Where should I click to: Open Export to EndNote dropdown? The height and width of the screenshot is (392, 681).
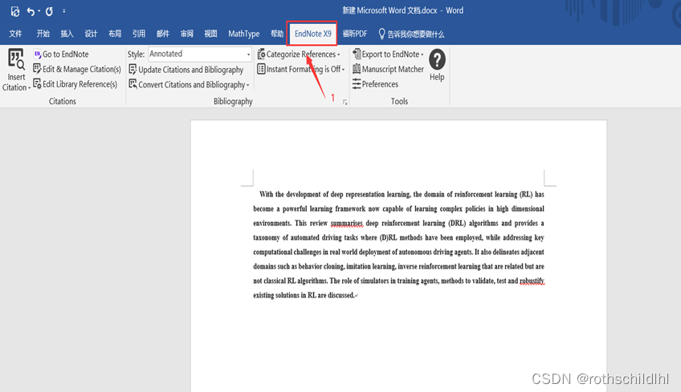click(388, 55)
